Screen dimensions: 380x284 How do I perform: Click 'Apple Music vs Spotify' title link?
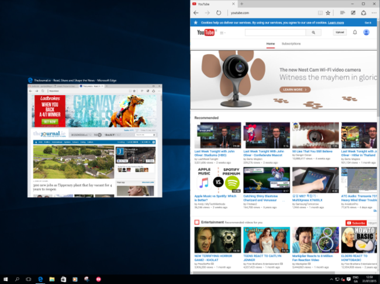215,198
